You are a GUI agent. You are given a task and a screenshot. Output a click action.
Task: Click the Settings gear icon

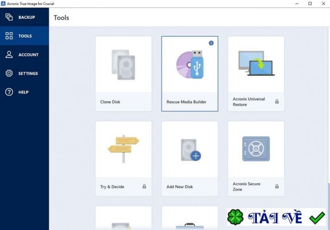point(9,73)
